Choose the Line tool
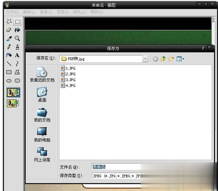The height and width of the screenshot is (191, 218). (x=9, y=63)
